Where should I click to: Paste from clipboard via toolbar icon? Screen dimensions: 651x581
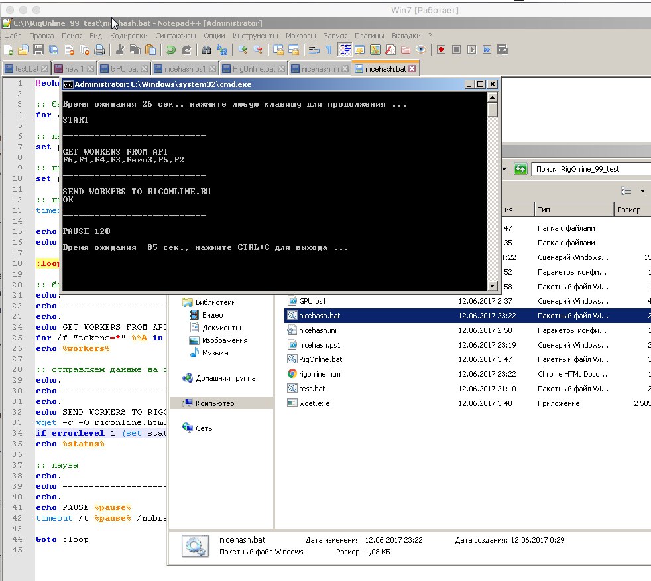[150, 50]
